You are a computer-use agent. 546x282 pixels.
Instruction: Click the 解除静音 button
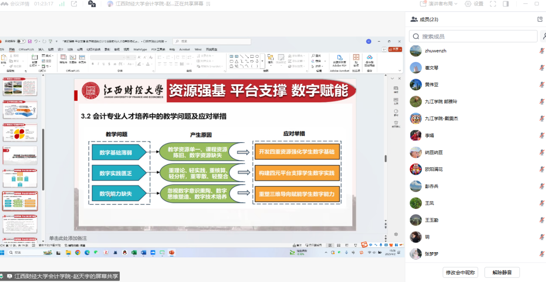coord(502,273)
